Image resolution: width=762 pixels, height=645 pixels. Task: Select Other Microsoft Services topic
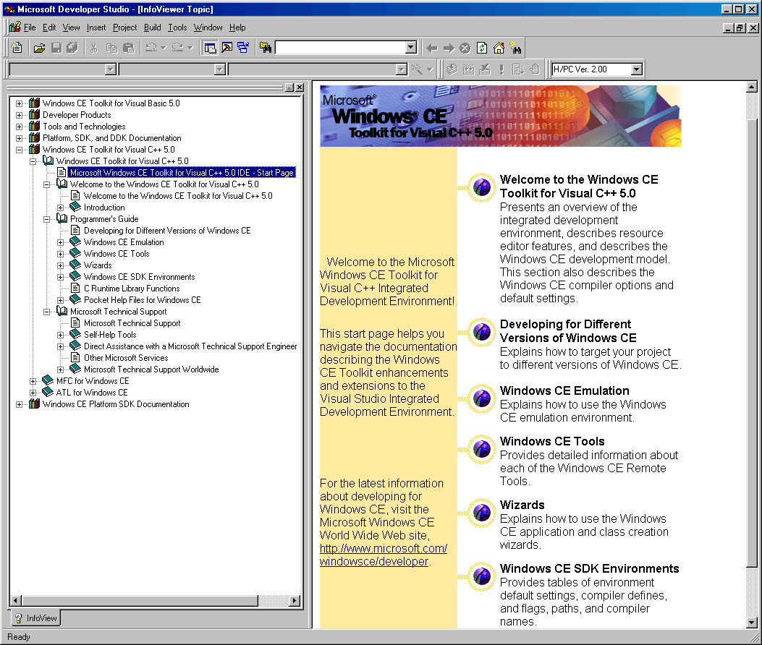coord(126,358)
